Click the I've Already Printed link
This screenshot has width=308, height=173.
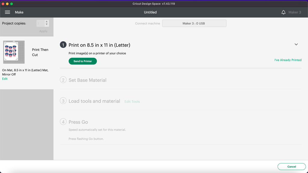pyautogui.click(x=288, y=60)
